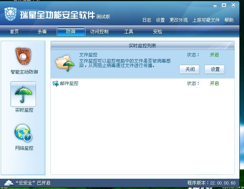Click the 设置 button for 文件监控
Viewport: 244px width, 189px height.
point(215,69)
